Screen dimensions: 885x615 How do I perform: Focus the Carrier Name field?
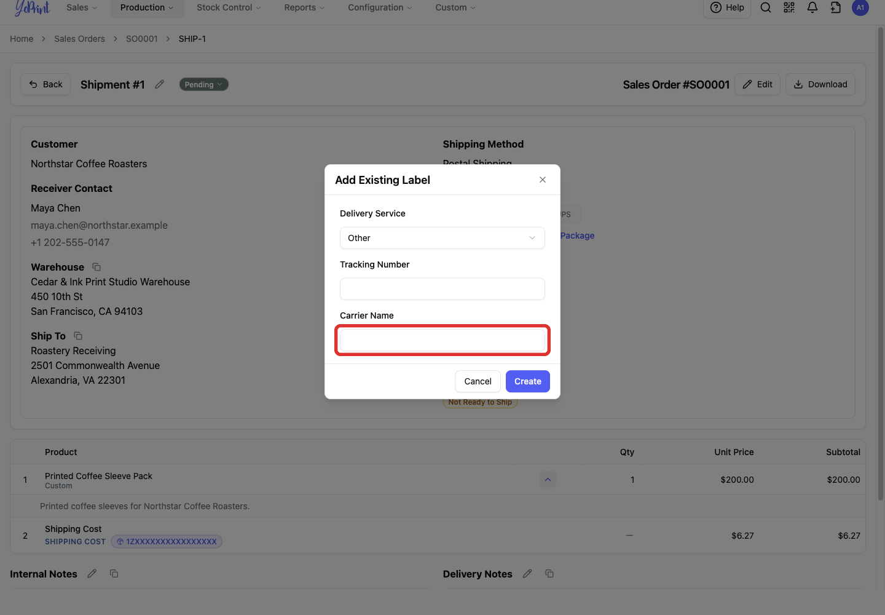click(442, 340)
